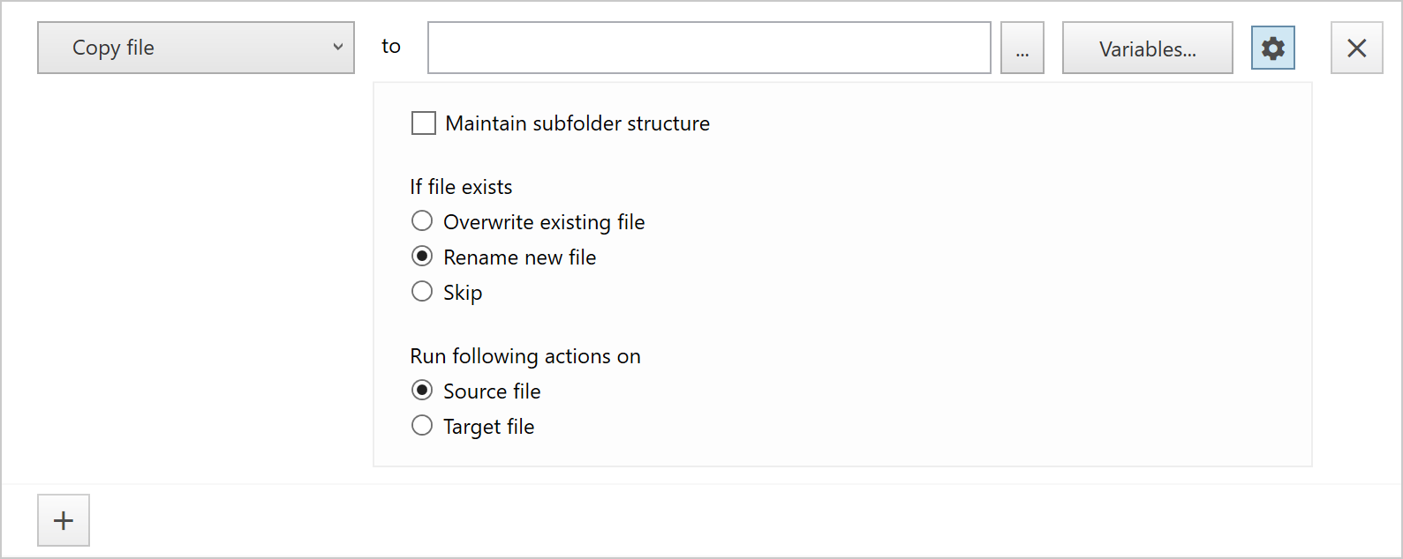Click the 'Overwrite existing file' label text
1403x559 pixels.
tap(544, 222)
